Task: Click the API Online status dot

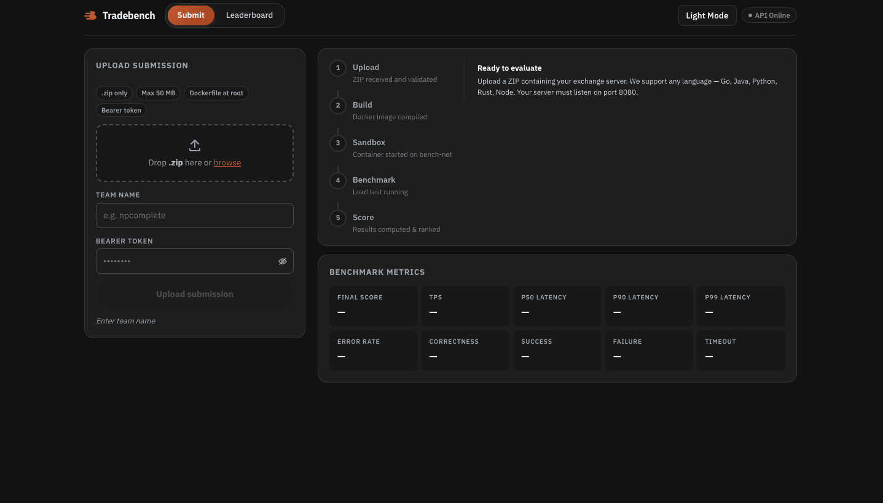Action: pyautogui.click(x=750, y=15)
